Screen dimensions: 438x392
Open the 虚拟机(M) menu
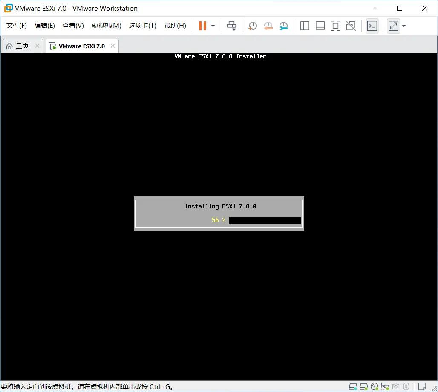pos(106,25)
